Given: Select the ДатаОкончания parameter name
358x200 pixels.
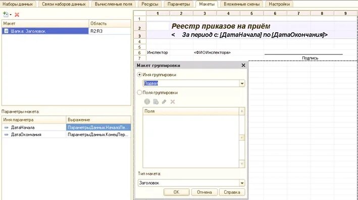Looking at the screenshot, I should pos(26,135).
